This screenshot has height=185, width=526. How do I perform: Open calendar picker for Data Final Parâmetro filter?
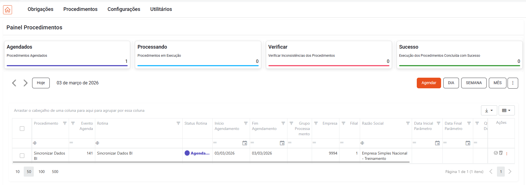tap(468, 143)
